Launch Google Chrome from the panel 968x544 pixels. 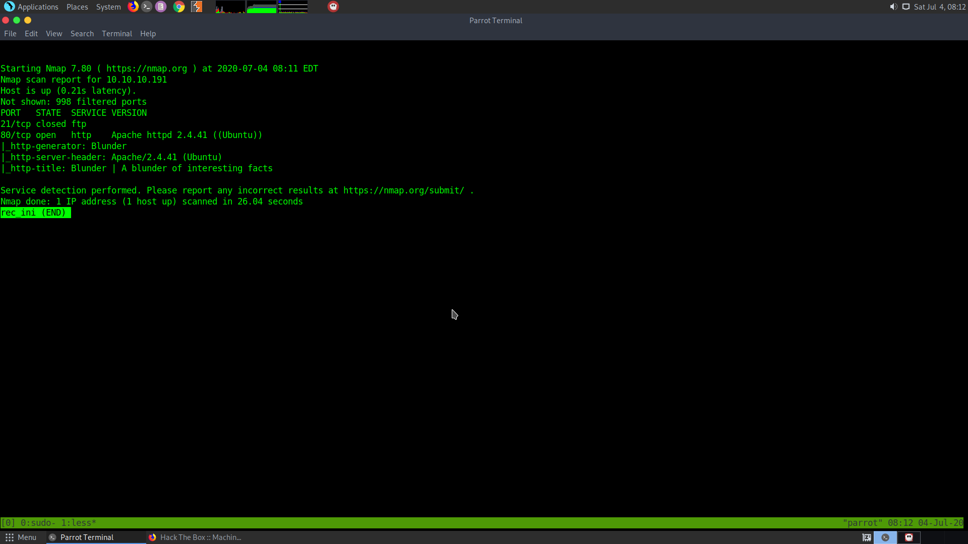pyautogui.click(x=179, y=7)
